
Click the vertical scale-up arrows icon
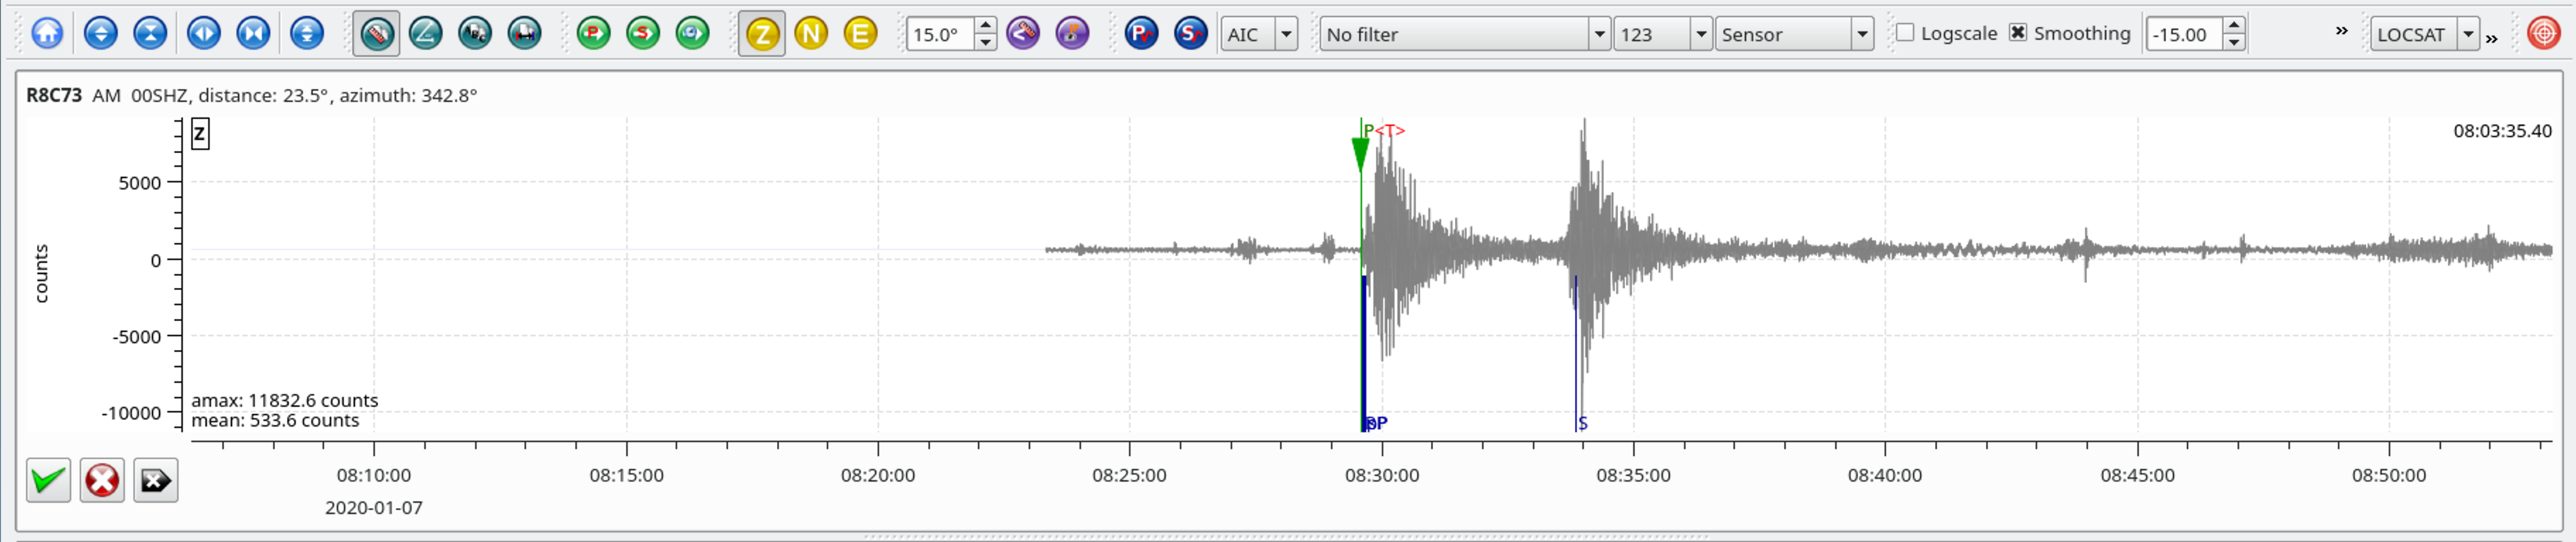100,33
